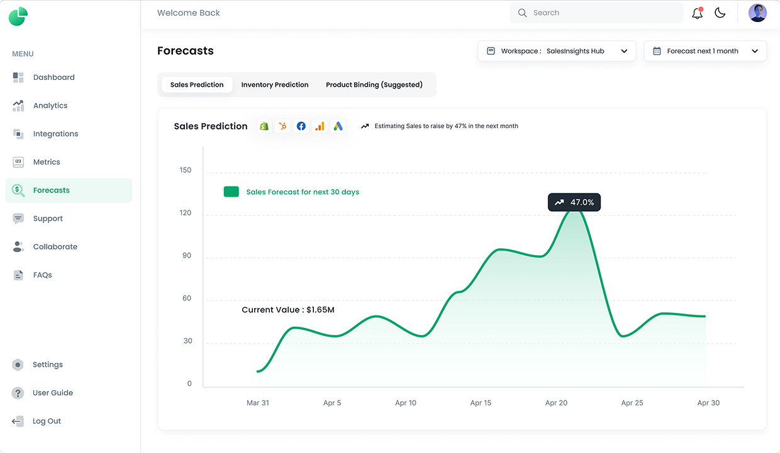The height and width of the screenshot is (453, 780).
Task: Click the Google Analytics integration icon
Action: pos(320,126)
